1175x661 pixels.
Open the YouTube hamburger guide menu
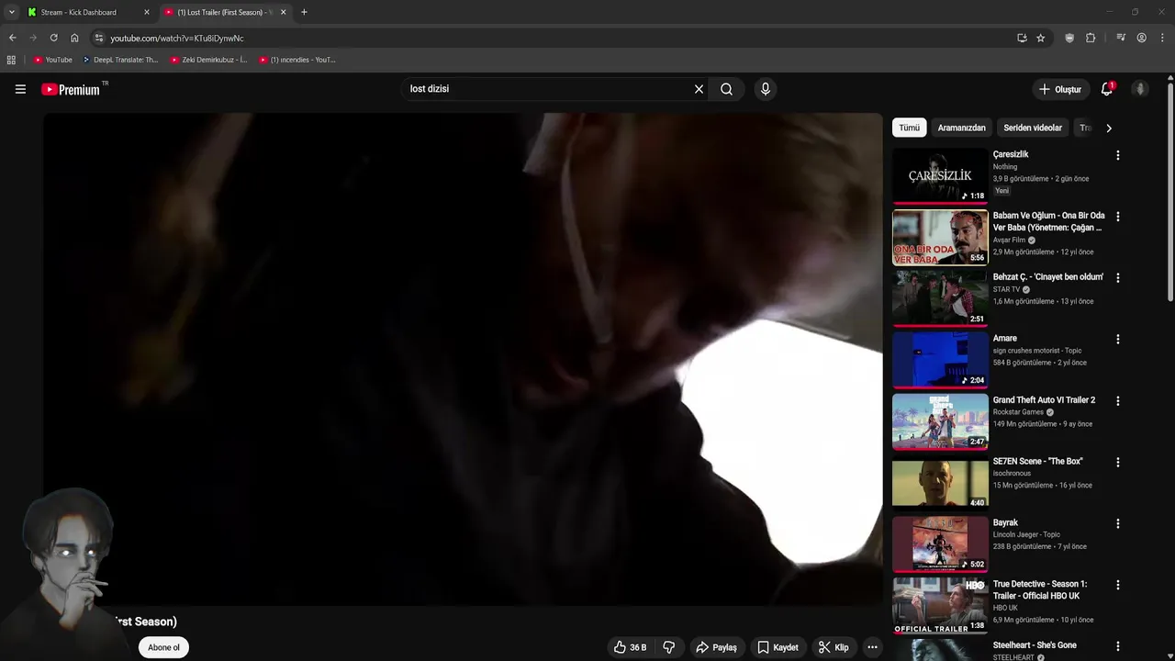[20, 89]
